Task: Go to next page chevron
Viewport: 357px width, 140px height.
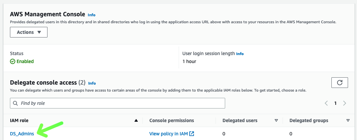Action: pos(344,103)
